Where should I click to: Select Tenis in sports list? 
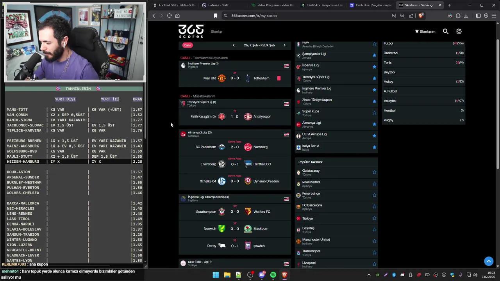coord(423,62)
